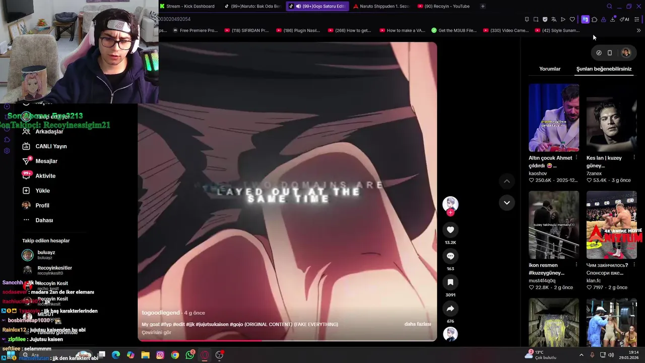The image size is (645, 363).
Task: Open CANLI Yayın in the sidebar
Action: tap(44, 146)
